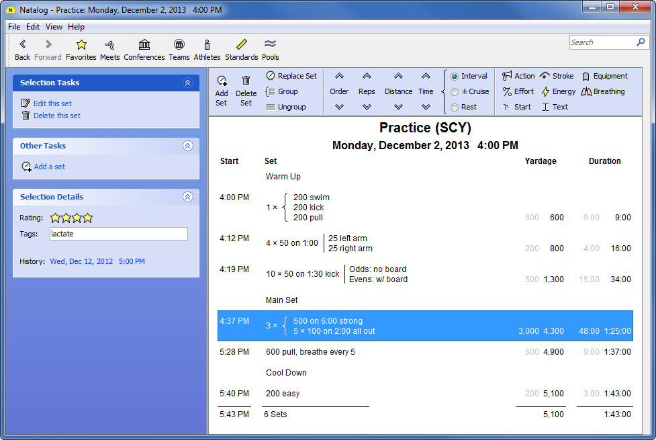656x440 pixels.
Task: Open the Pools section
Action: click(270, 45)
